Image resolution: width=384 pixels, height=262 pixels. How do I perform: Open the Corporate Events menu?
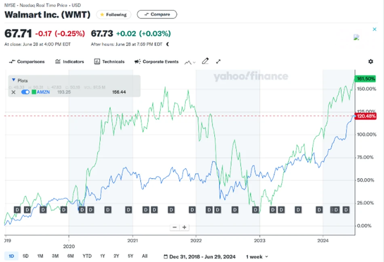pyautogui.click(x=156, y=61)
